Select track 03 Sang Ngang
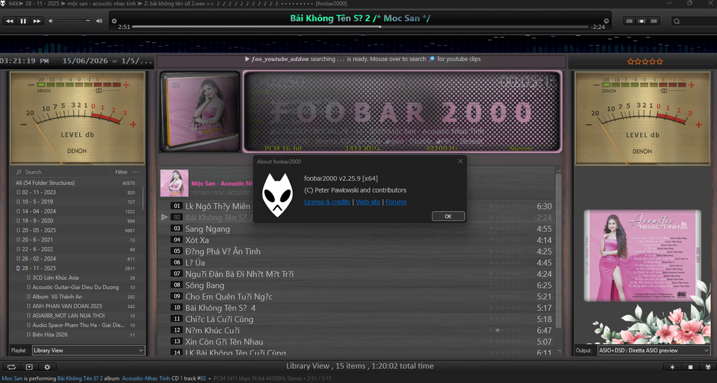This screenshot has width=717, height=383. pos(358,229)
